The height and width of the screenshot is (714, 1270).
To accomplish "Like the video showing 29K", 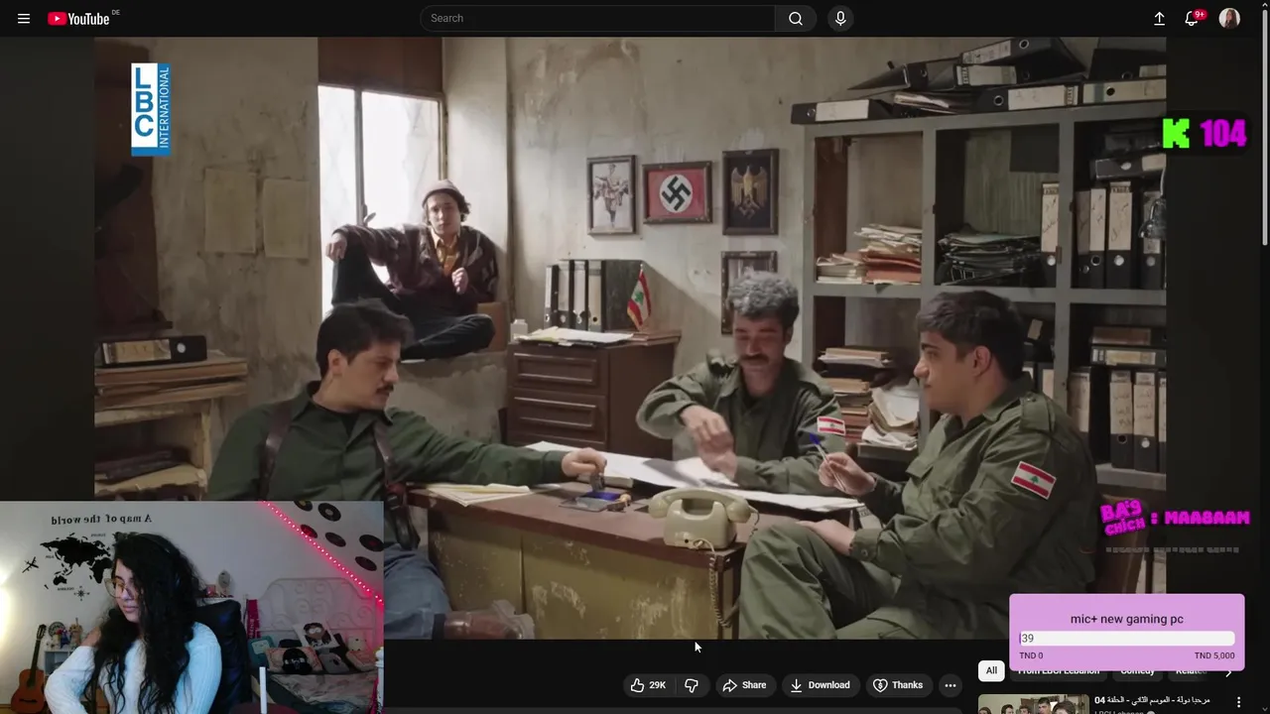I will tap(648, 685).
